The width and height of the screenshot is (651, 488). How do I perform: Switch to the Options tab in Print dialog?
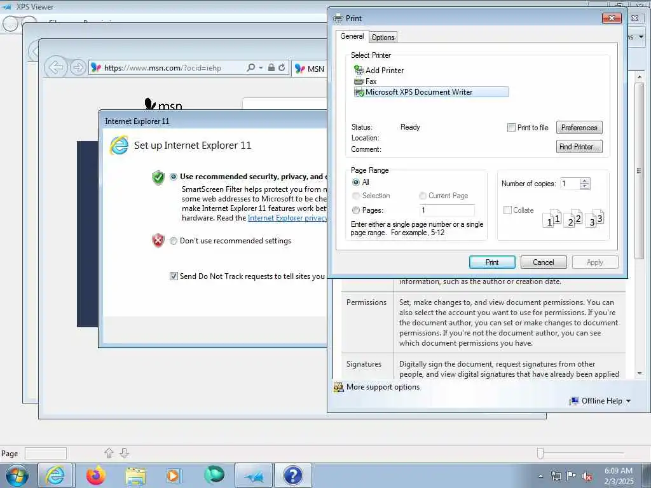tap(383, 37)
